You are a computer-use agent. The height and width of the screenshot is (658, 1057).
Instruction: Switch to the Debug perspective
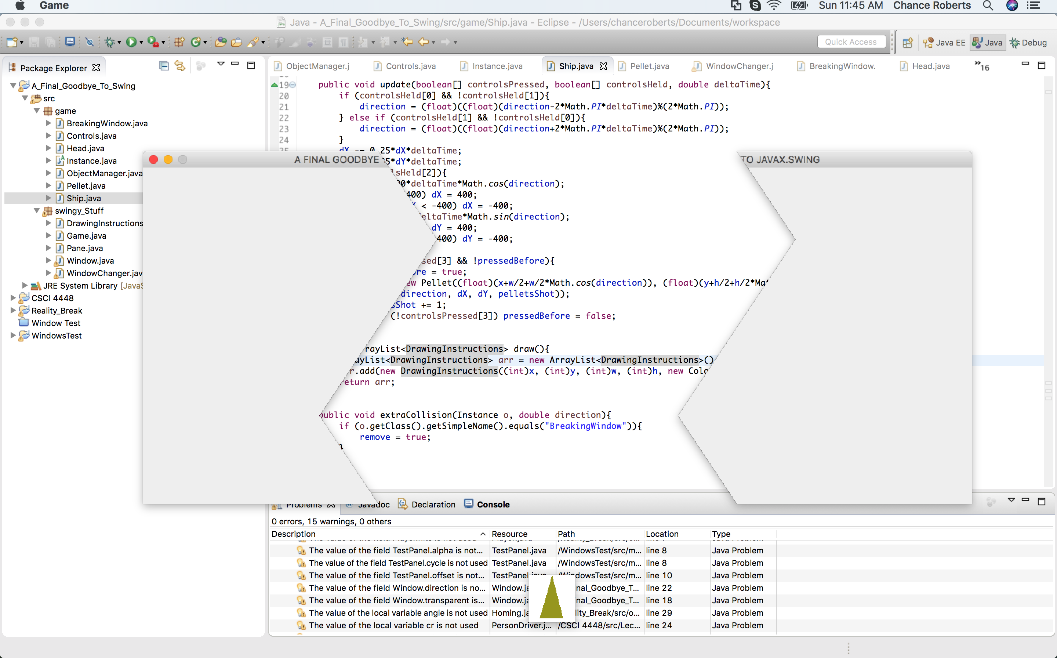pos(1028,43)
